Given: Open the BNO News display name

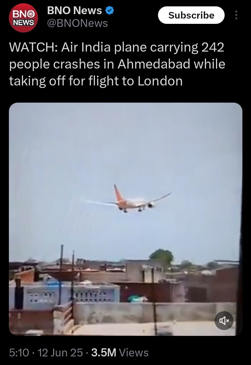Looking at the screenshot, I should pos(74,11).
